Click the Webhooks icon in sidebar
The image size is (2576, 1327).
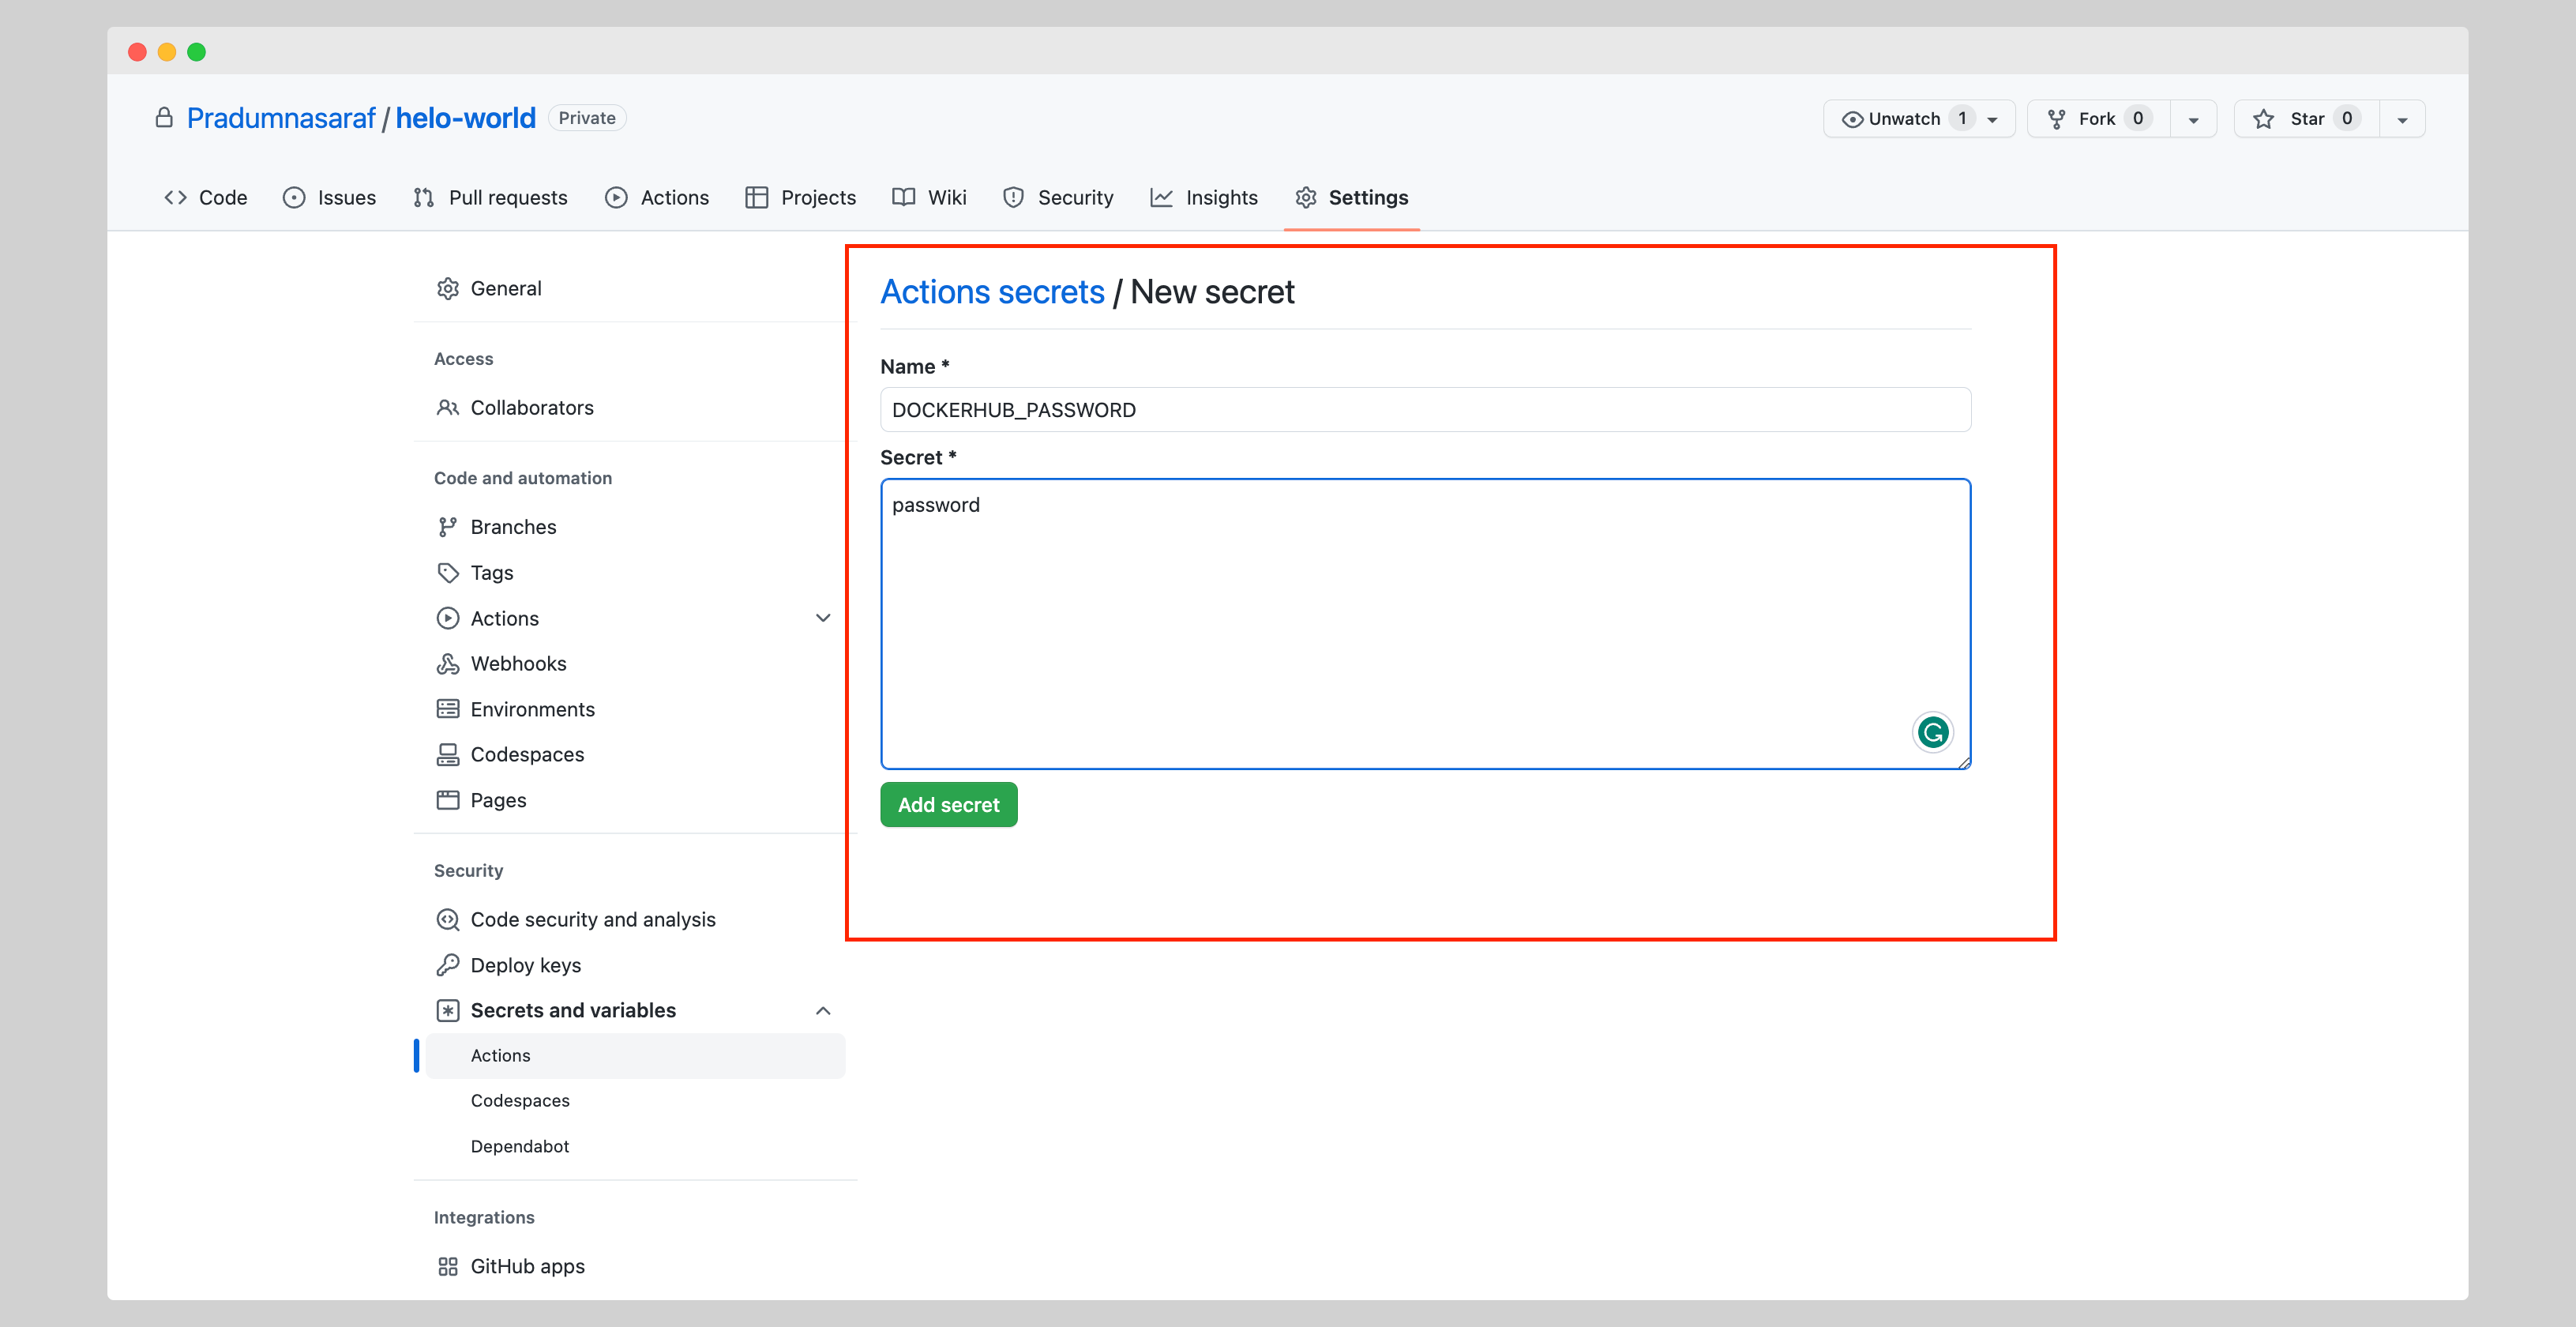447,664
